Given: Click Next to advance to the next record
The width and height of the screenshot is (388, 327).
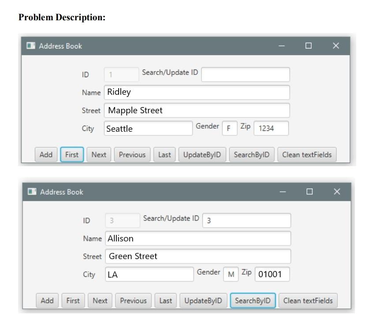Looking at the screenshot, I should (x=99, y=155).
